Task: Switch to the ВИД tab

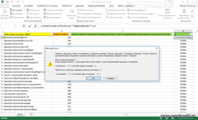Action: 111,6
